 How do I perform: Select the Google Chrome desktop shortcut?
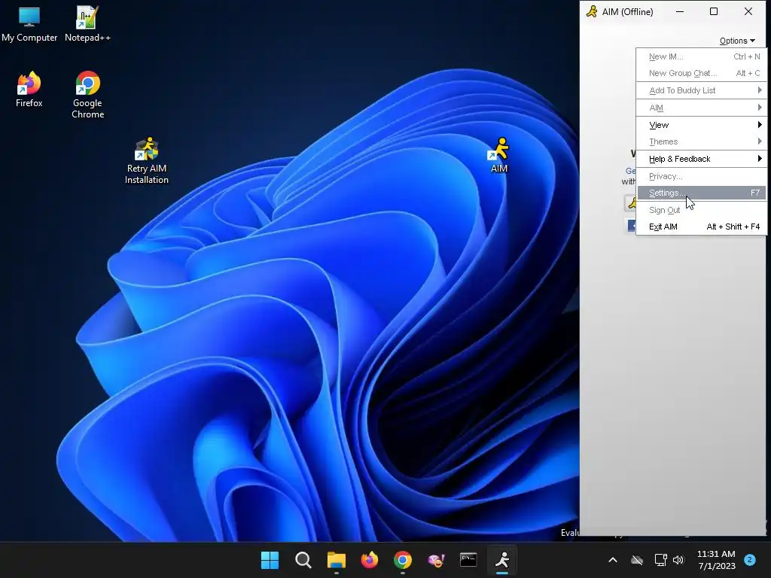pos(87,94)
